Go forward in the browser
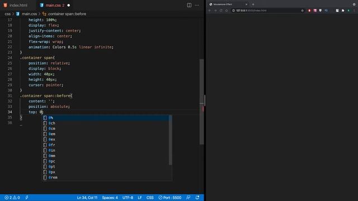The width and height of the screenshot is (358, 201). (215, 11)
